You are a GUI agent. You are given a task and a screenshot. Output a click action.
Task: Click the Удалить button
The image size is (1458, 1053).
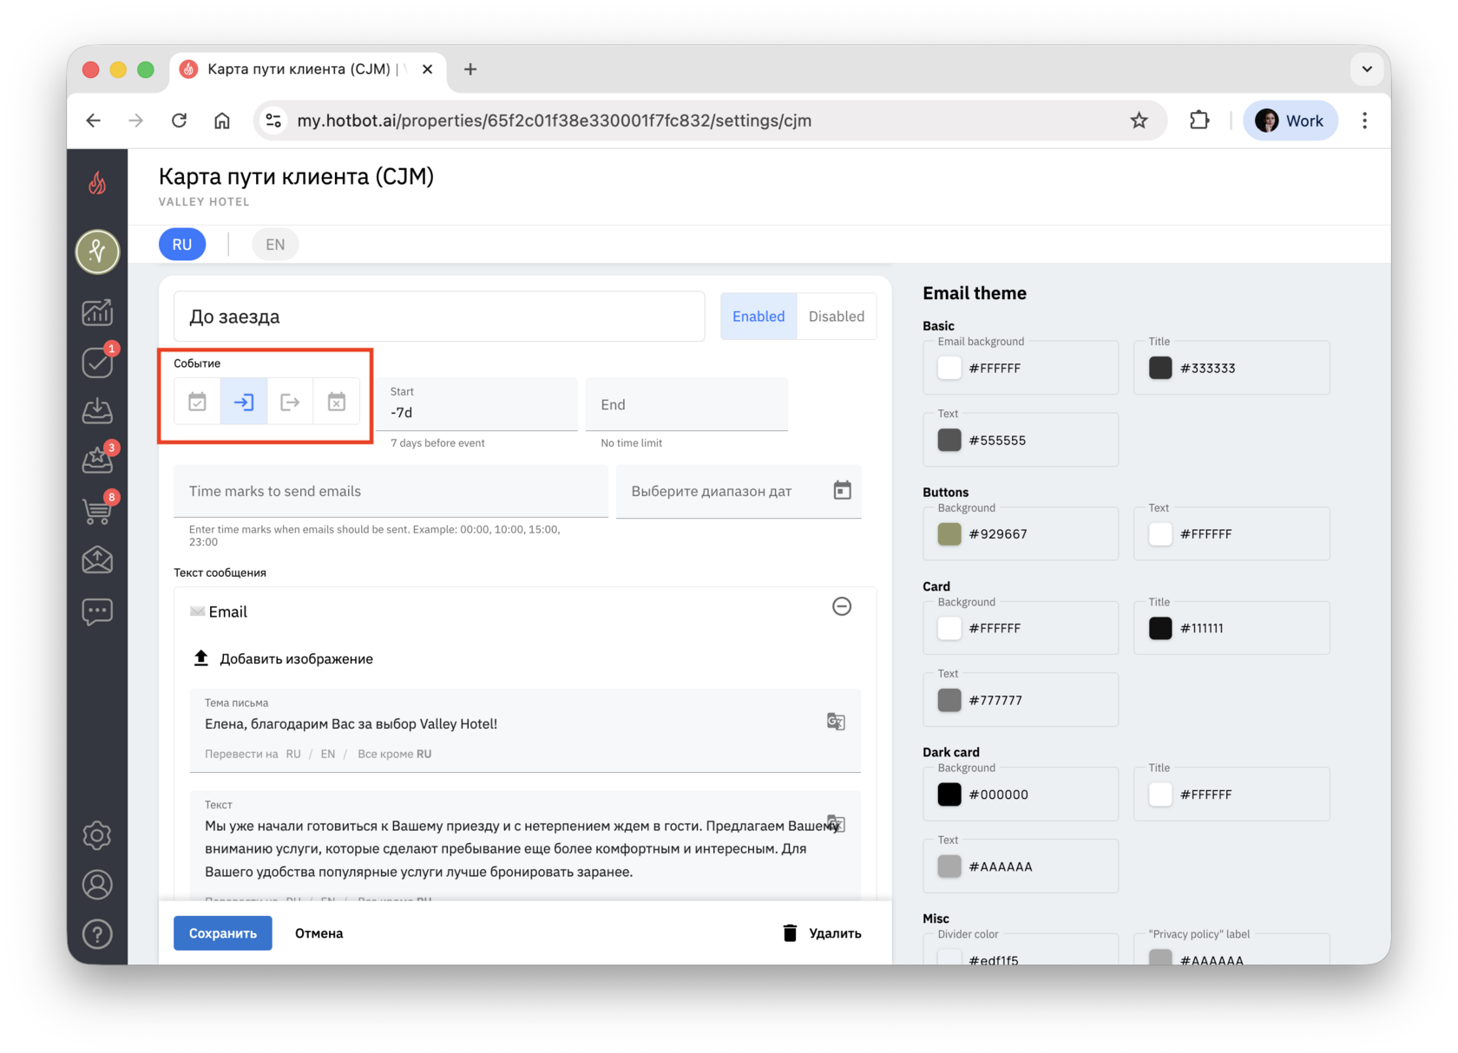822,933
